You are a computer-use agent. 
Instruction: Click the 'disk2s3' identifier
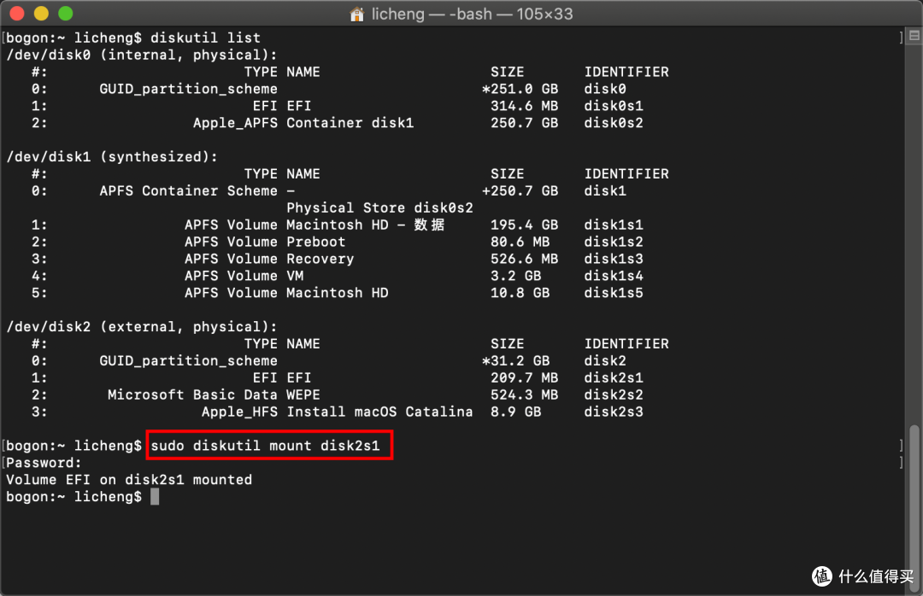pyautogui.click(x=614, y=412)
